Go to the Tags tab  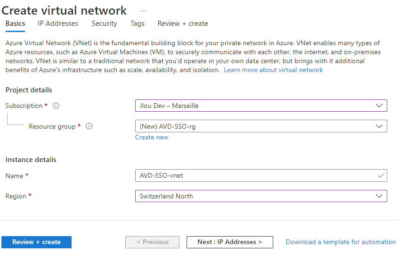pos(138,24)
